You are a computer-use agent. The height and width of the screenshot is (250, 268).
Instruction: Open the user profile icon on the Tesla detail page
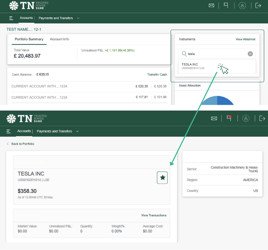246,118
